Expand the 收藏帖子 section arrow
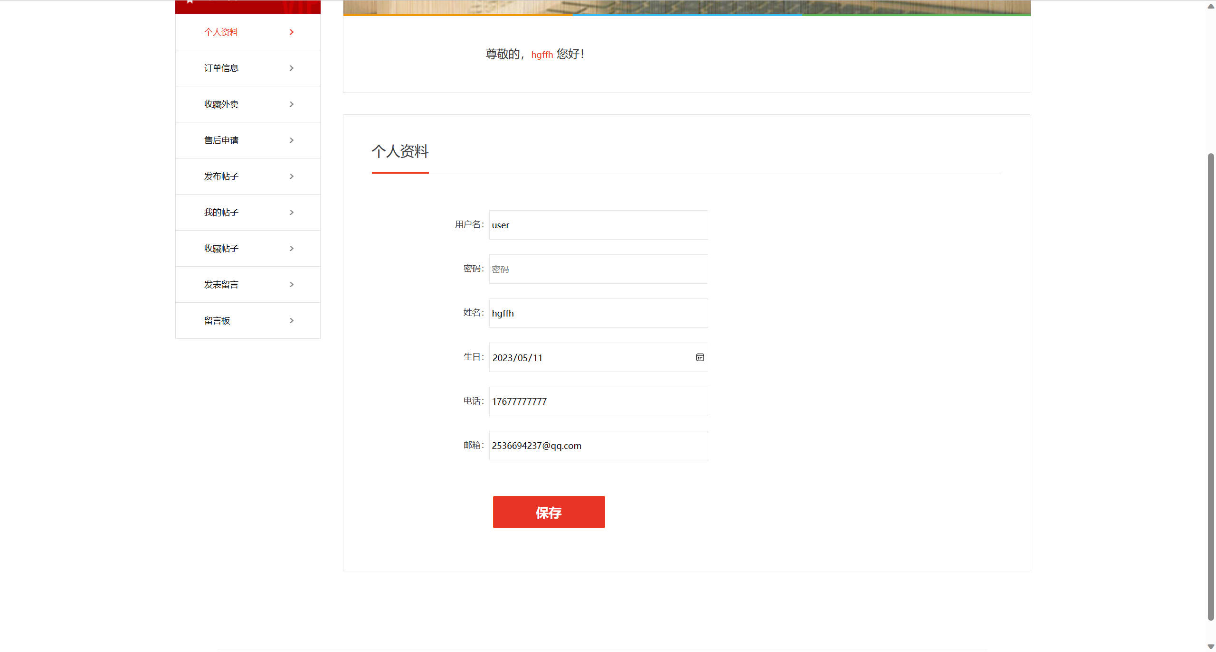This screenshot has width=1216, height=652. pos(291,248)
